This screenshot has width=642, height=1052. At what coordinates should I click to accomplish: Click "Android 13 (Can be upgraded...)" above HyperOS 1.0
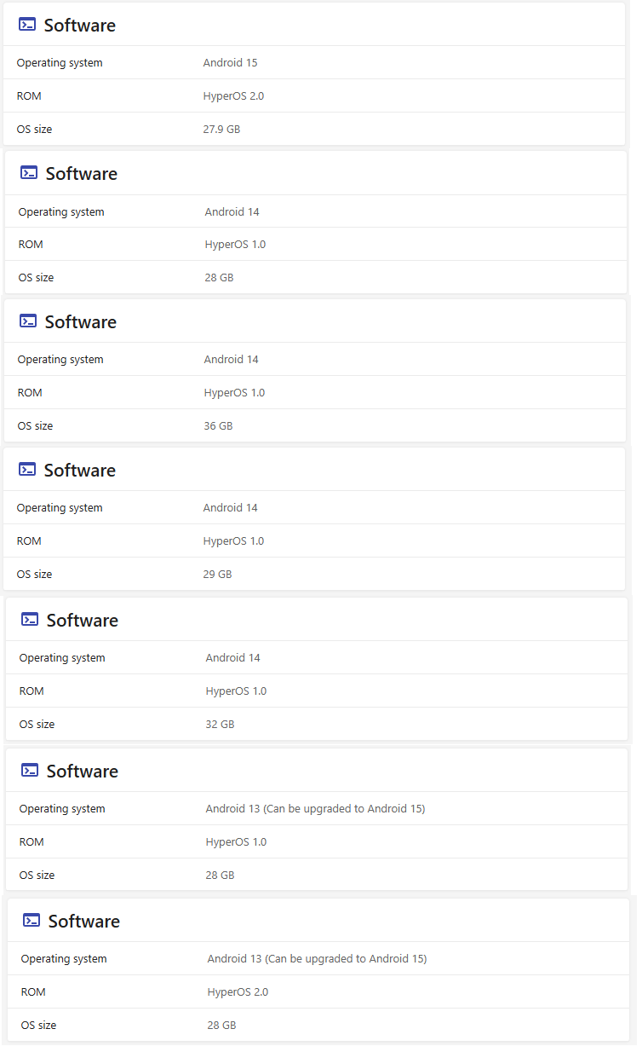pos(315,809)
